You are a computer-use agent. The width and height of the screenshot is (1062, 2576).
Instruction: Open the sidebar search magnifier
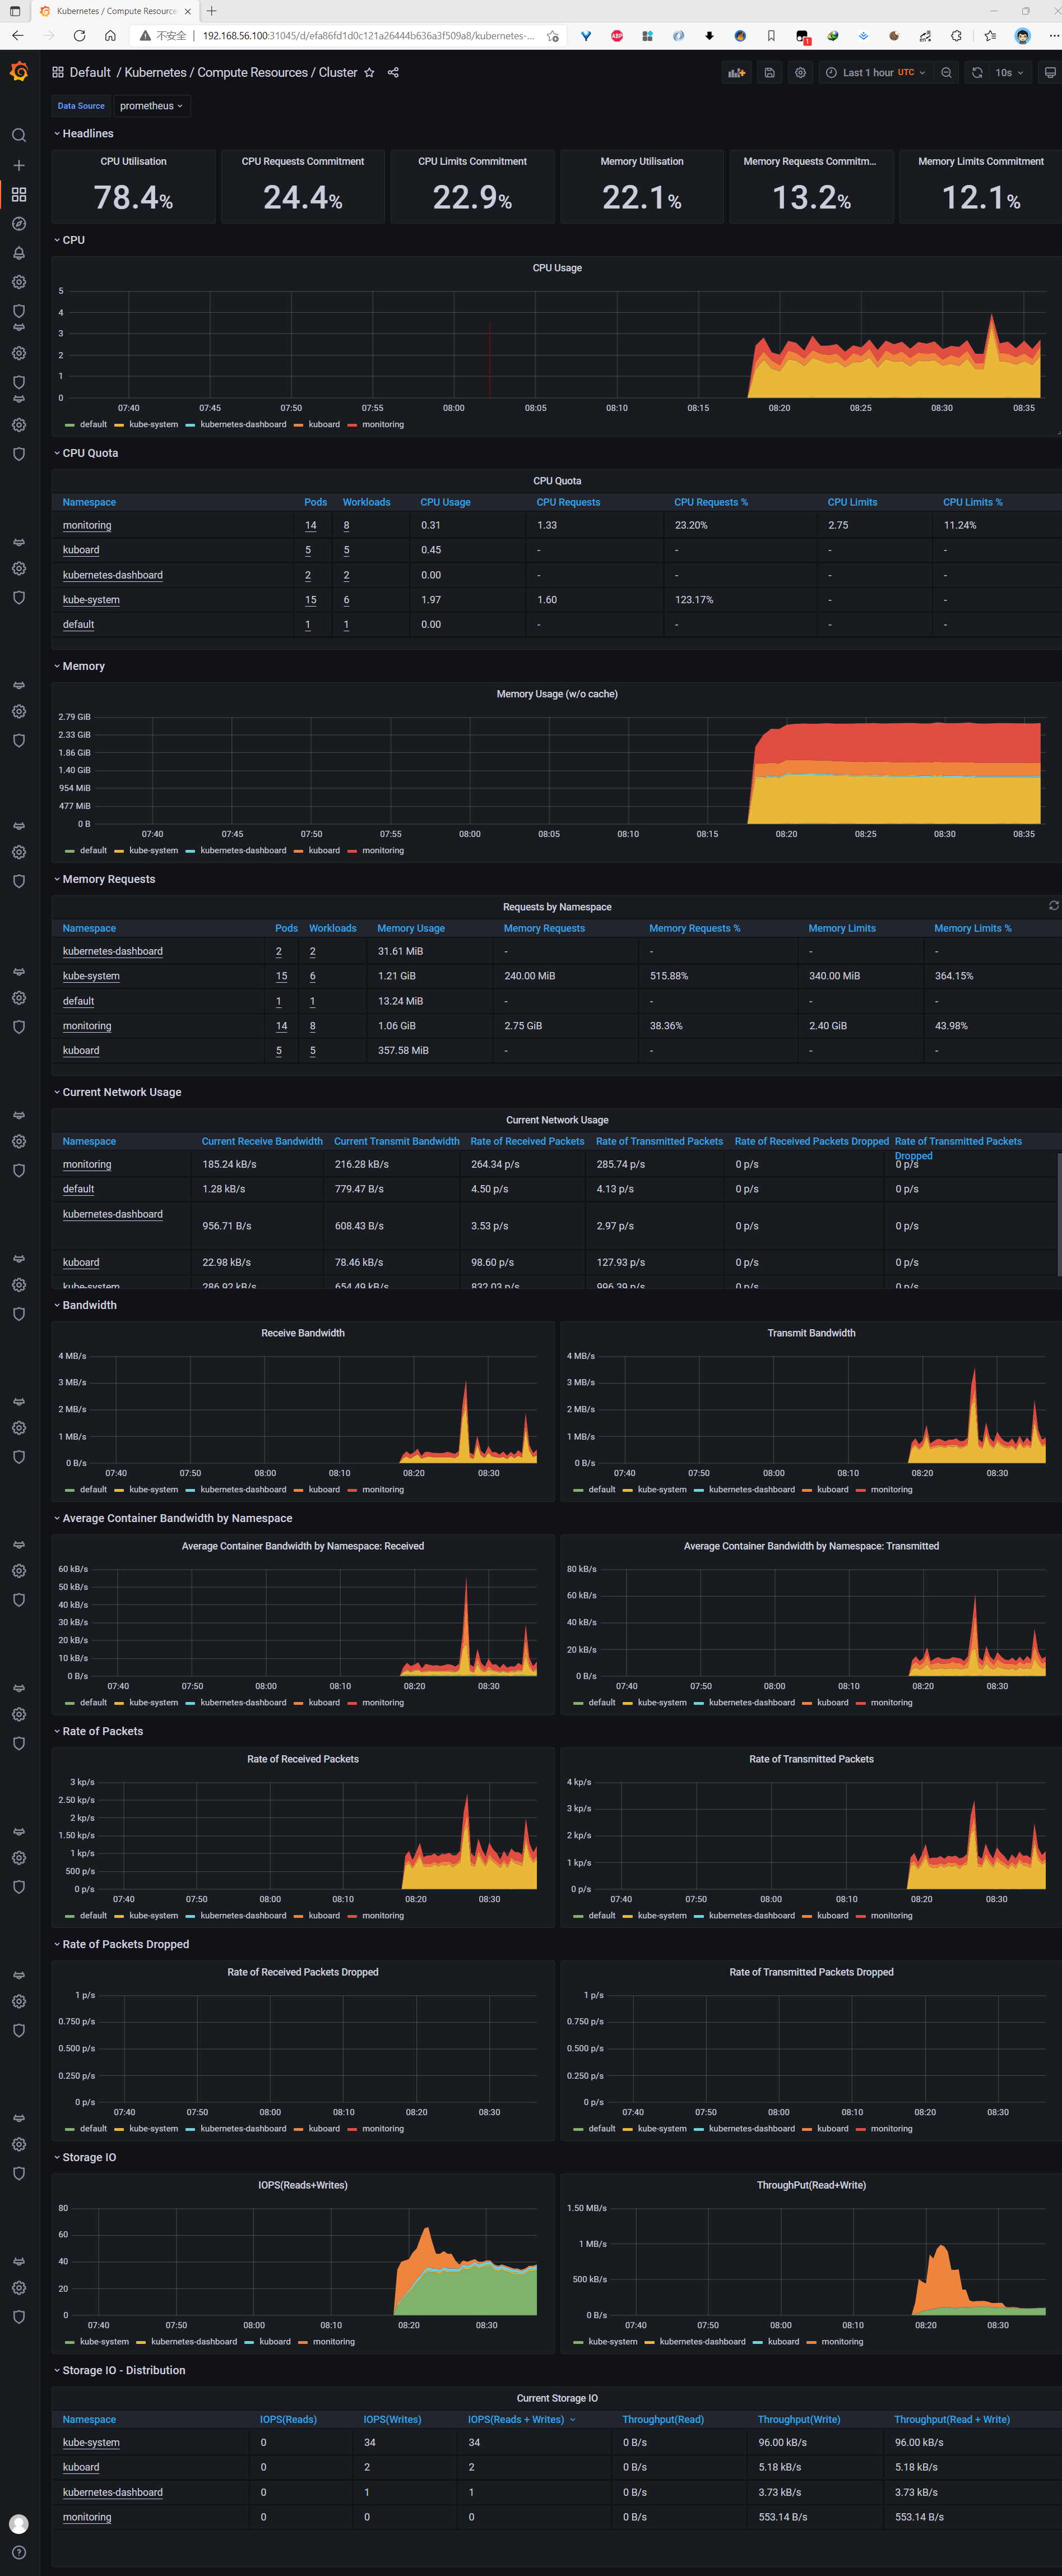19,135
